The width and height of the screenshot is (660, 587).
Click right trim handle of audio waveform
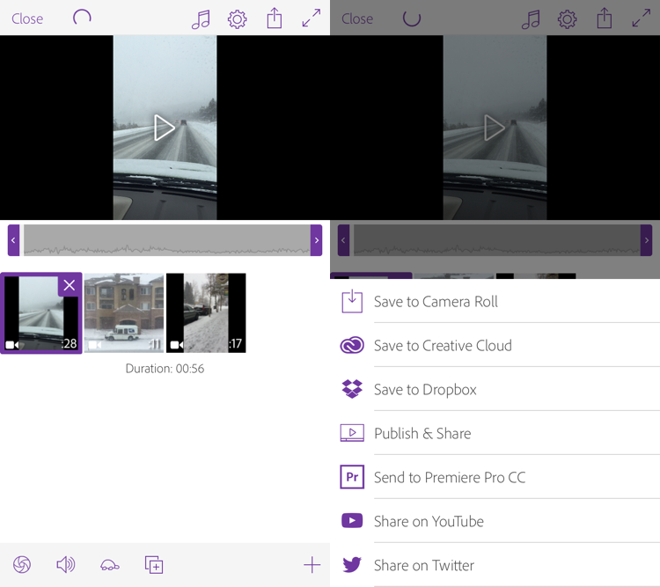coord(316,240)
